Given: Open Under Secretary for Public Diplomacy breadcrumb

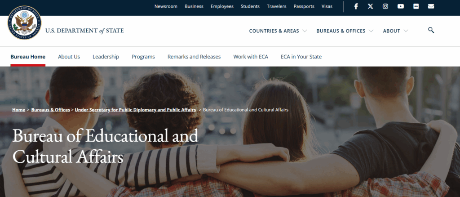Looking at the screenshot, I should click(135, 109).
